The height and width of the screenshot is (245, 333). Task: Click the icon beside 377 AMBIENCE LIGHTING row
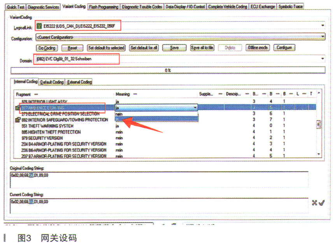(18, 108)
